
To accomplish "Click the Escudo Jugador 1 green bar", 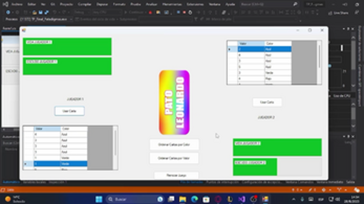I will [x=67, y=66].
